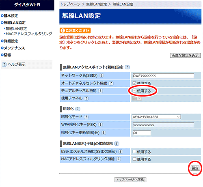Enable ESS-IDステルス機能 checkbox

coord(134,151)
